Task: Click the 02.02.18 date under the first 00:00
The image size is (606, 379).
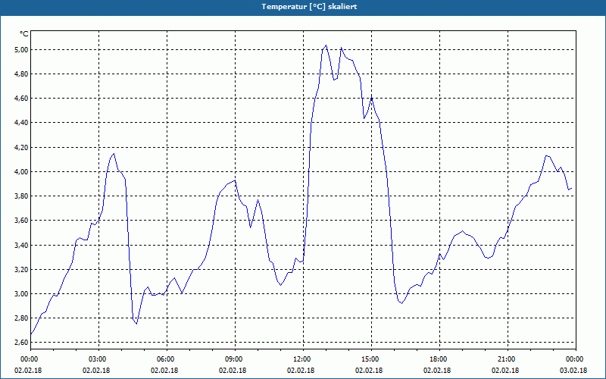Action: coord(28,371)
